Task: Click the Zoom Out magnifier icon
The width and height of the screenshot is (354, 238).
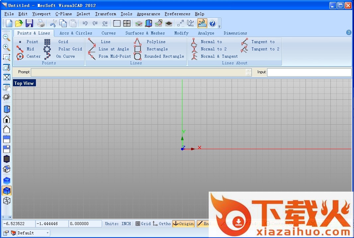Action: [7, 38]
